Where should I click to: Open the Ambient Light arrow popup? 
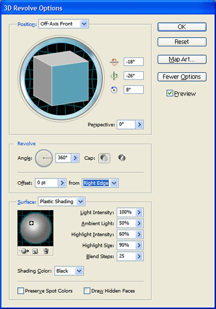pyautogui.click(x=139, y=224)
